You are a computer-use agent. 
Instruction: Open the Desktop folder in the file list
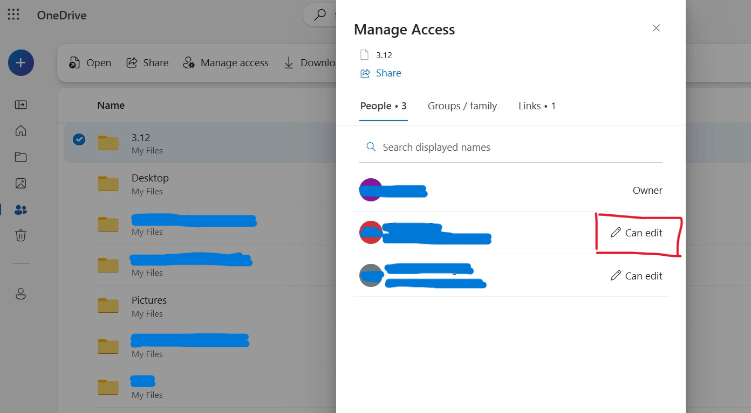tap(150, 178)
